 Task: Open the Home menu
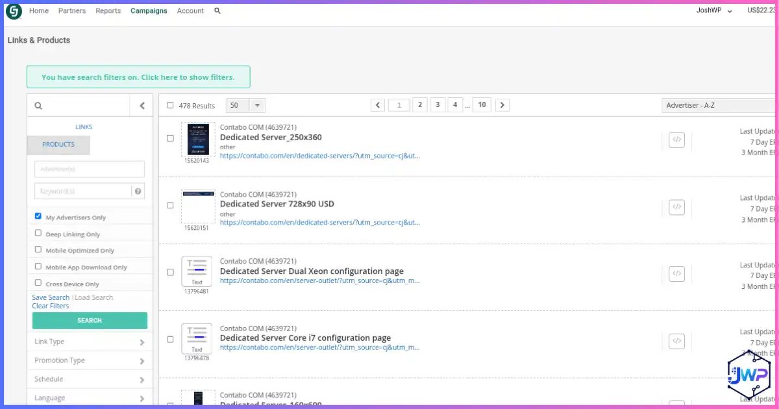click(x=39, y=11)
